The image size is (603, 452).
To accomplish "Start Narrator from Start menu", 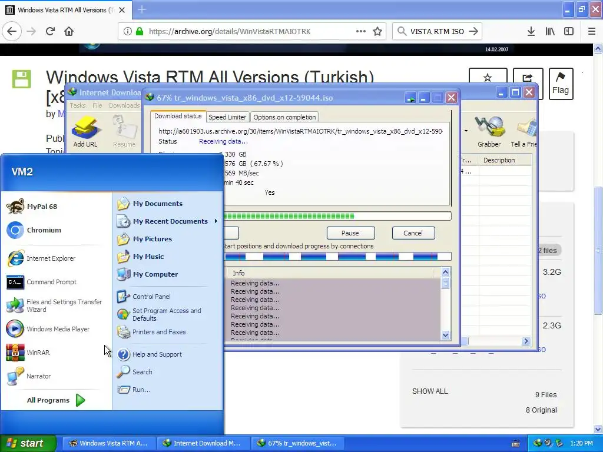I will click(29, 376).
